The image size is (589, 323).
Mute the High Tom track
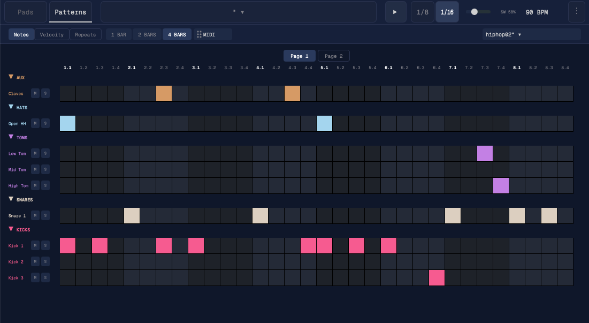[x=35, y=185]
